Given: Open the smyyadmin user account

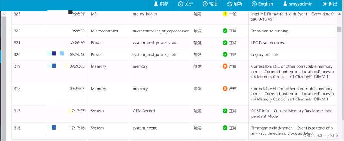Looking at the screenshot, I should click(x=298, y=4).
